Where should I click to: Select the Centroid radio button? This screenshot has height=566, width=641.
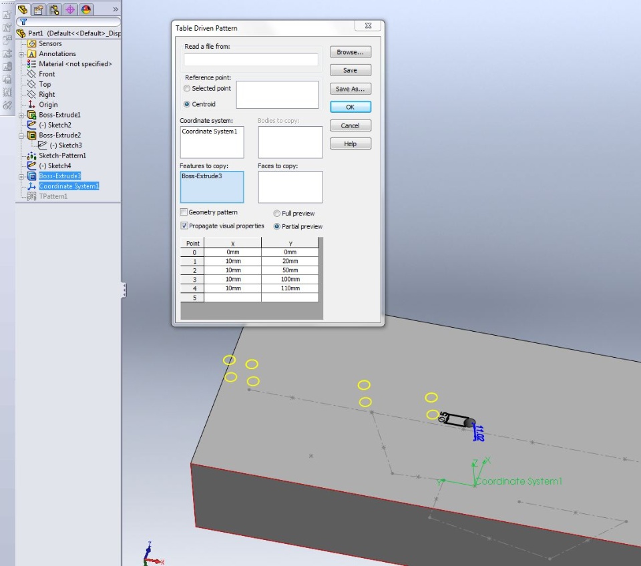pyautogui.click(x=187, y=104)
